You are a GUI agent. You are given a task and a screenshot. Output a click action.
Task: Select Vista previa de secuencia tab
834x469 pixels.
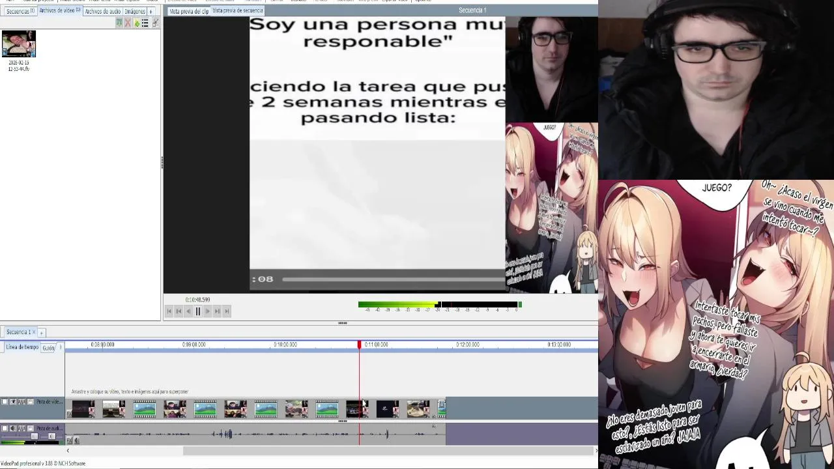pyautogui.click(x=237, y=11)
